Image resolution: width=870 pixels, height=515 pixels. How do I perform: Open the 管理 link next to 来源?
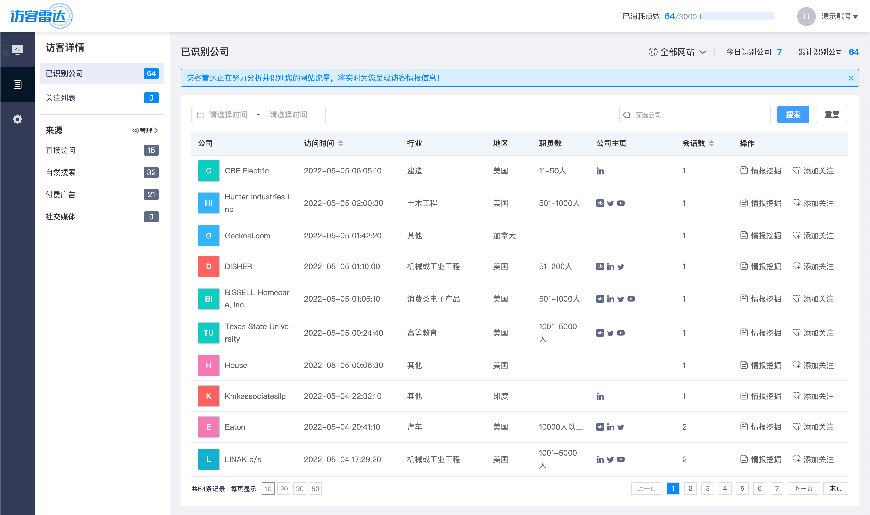point(145,131)
